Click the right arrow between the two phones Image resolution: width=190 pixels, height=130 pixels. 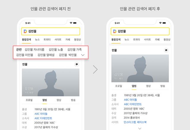click(95, 69)
